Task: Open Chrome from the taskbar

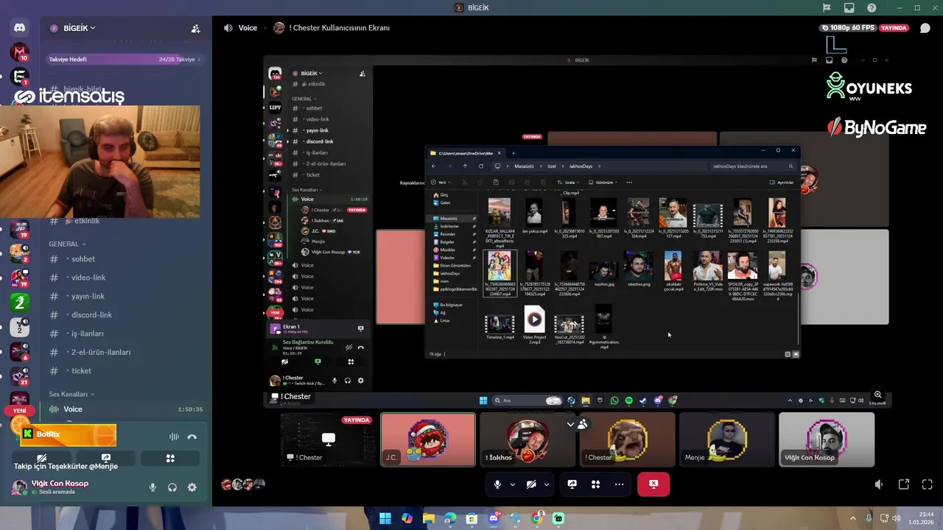Action: click(x=537, y=519)
